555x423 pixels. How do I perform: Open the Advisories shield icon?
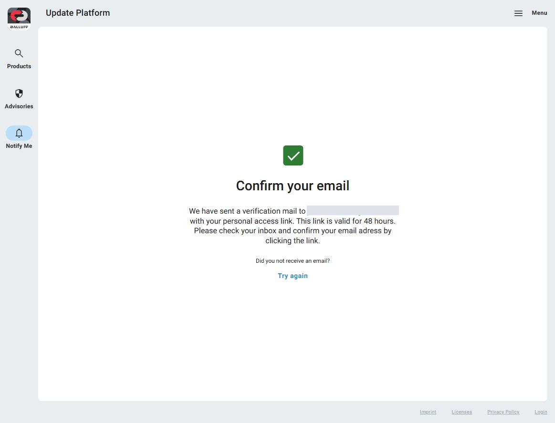[x=19, y=93]
